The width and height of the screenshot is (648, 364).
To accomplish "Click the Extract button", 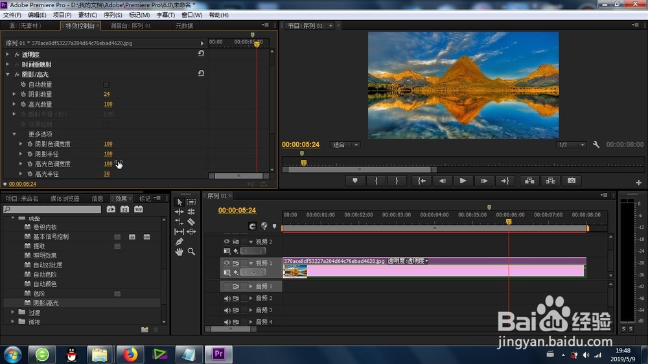I will pos(550,181).
